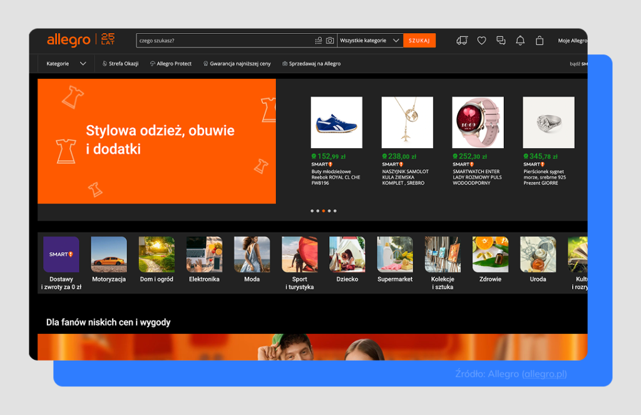
Task: Click the search field 'czego szukasz?'
Action: coord(225,41)
